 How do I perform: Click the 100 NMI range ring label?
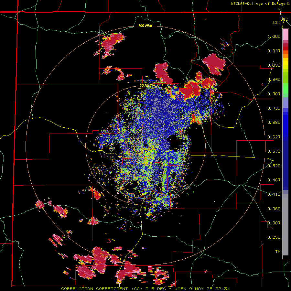[145, 26]
